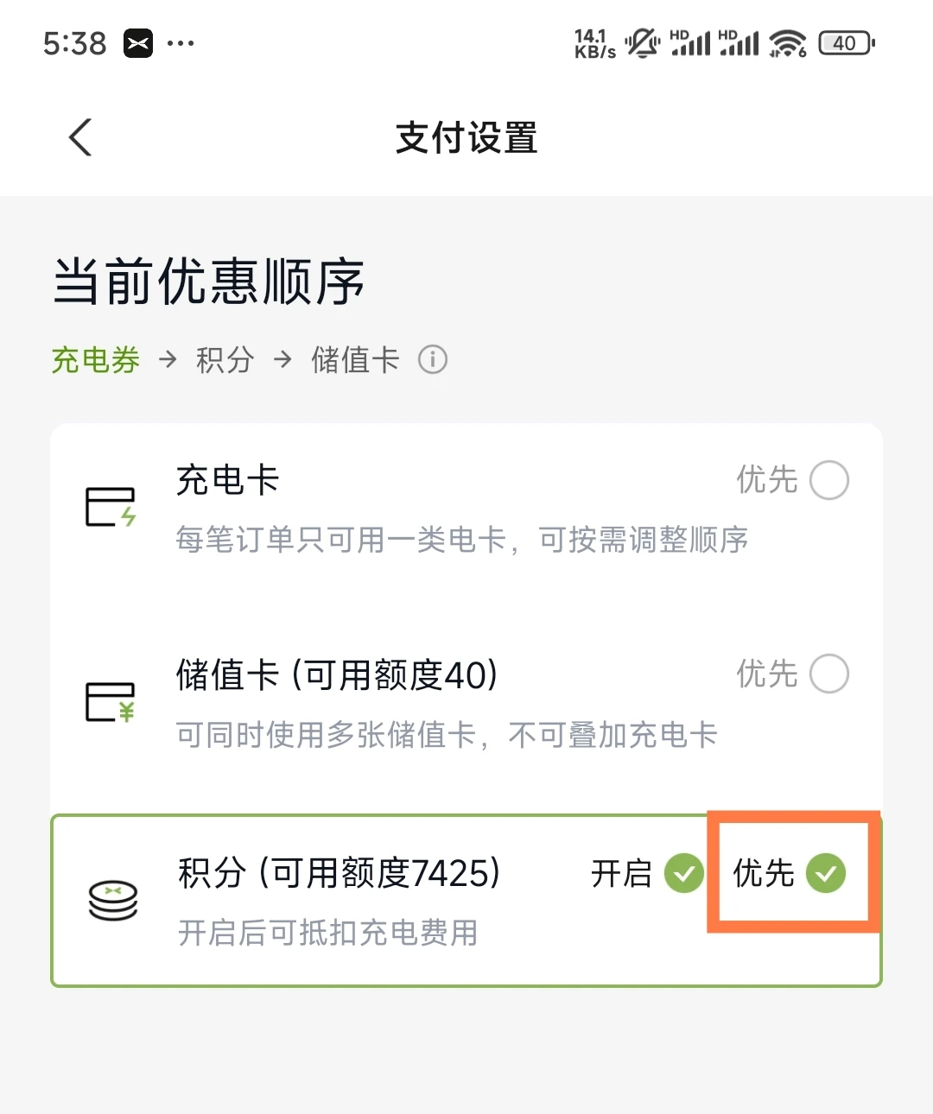The width and height of the screenshot is (933, 1114).
Task: Select the 积分 (可用额度7425) row
Action: point(466,901)
